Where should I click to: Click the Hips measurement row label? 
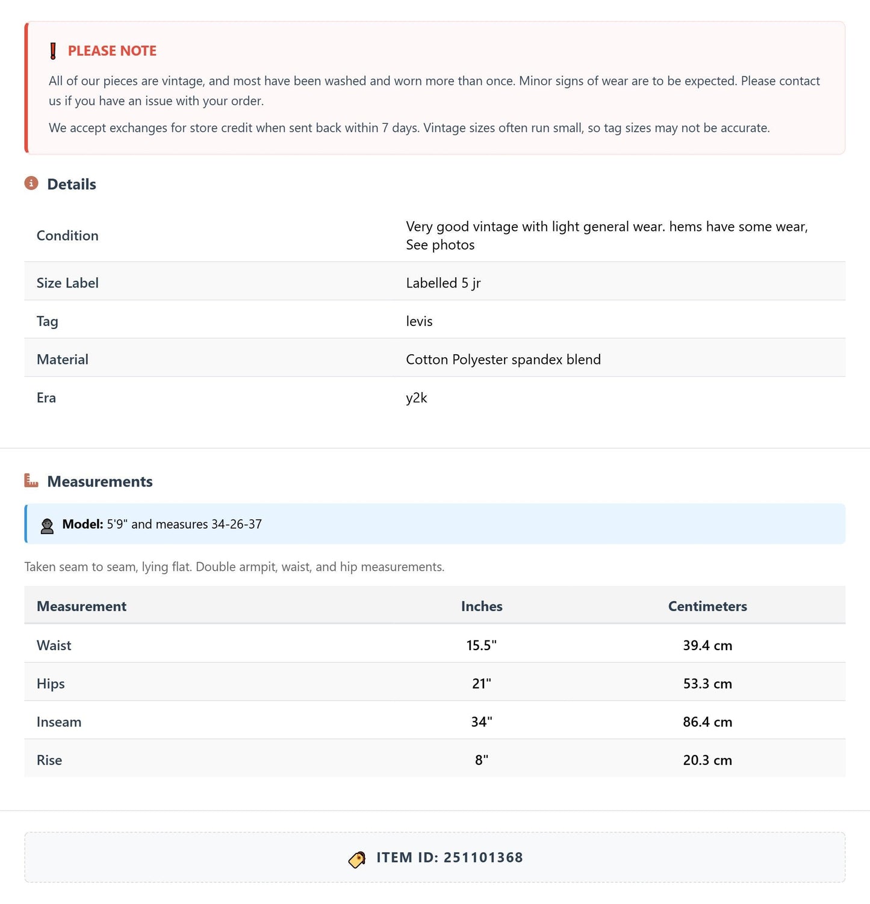click(51, 684)
